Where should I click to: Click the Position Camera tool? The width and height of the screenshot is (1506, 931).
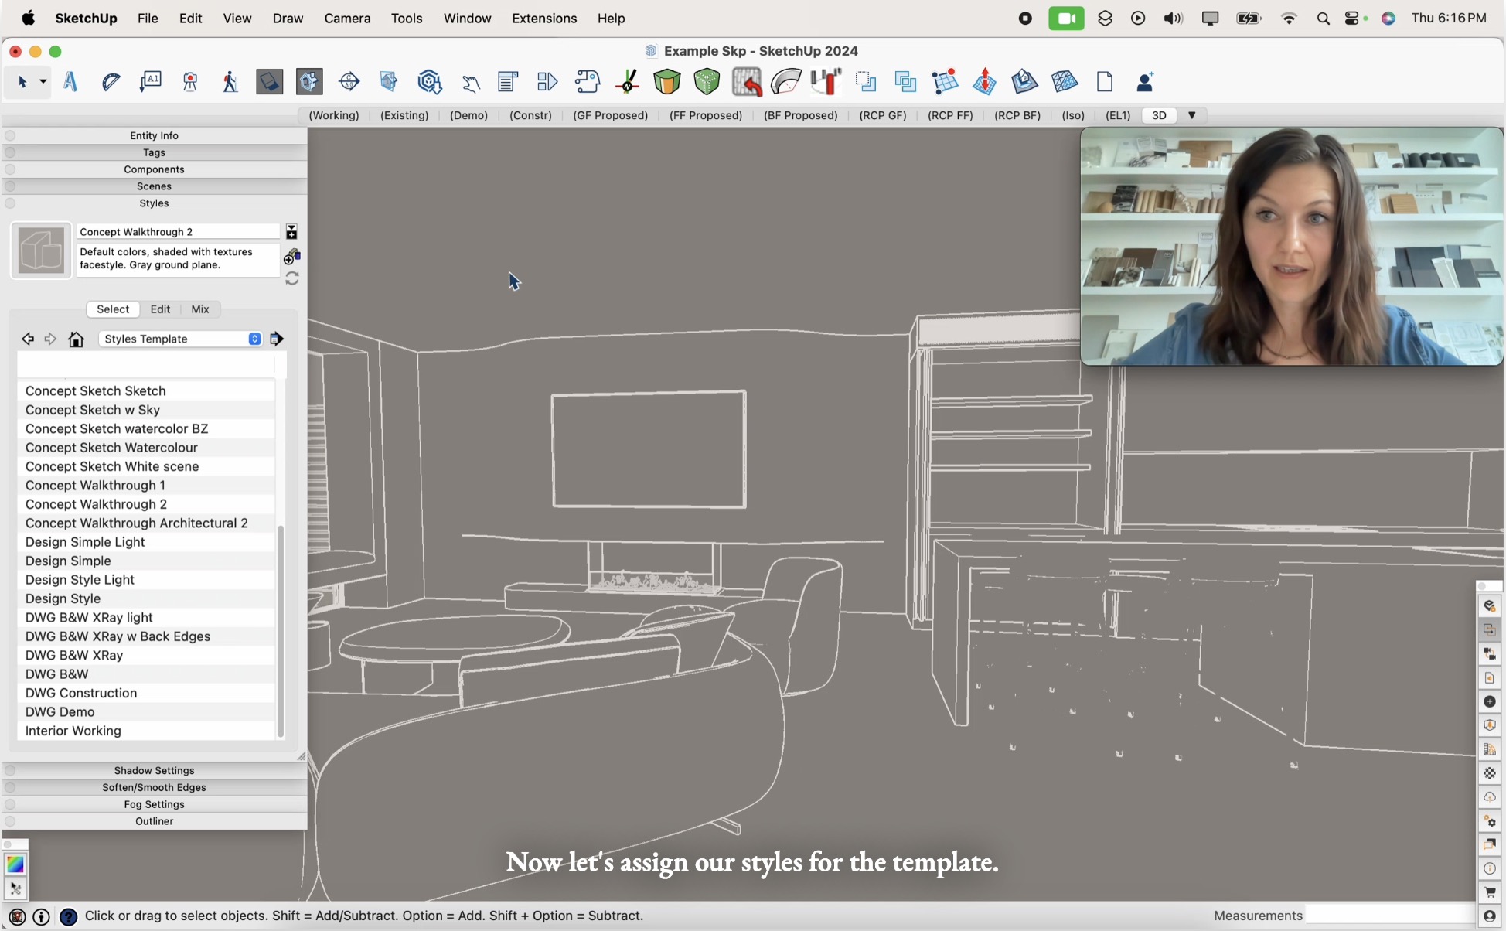(190, 82)
